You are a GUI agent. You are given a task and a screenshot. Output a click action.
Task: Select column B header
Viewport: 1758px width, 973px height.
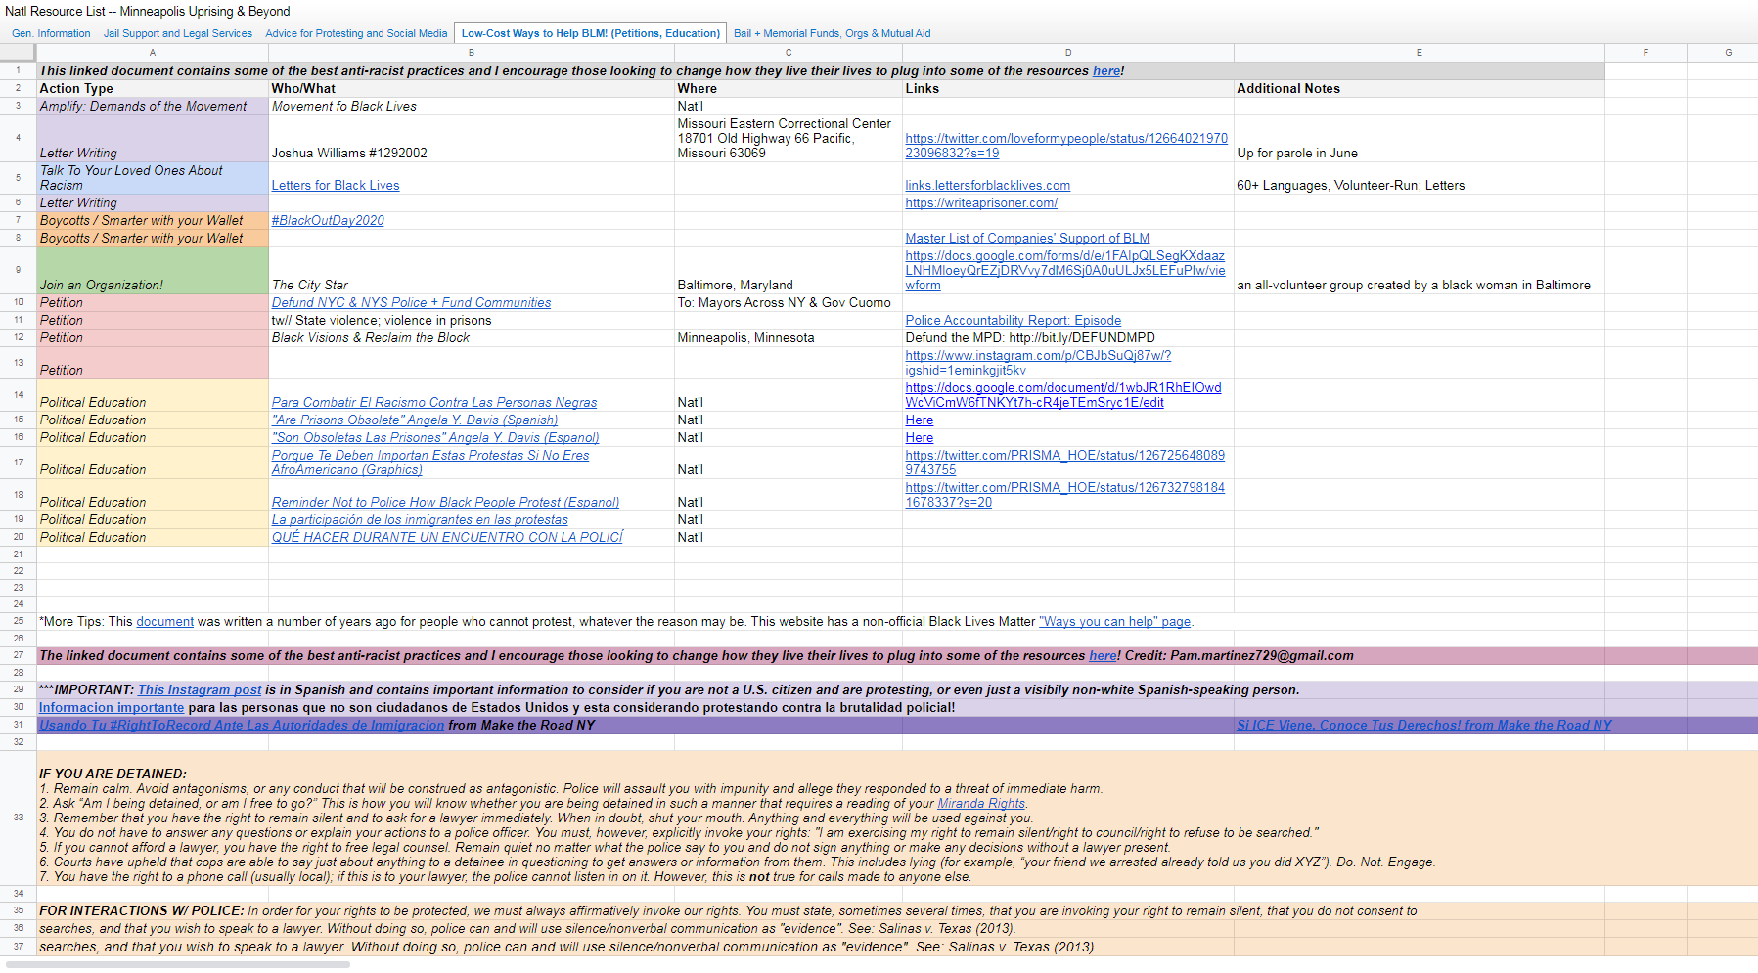[x=472, y=53]
